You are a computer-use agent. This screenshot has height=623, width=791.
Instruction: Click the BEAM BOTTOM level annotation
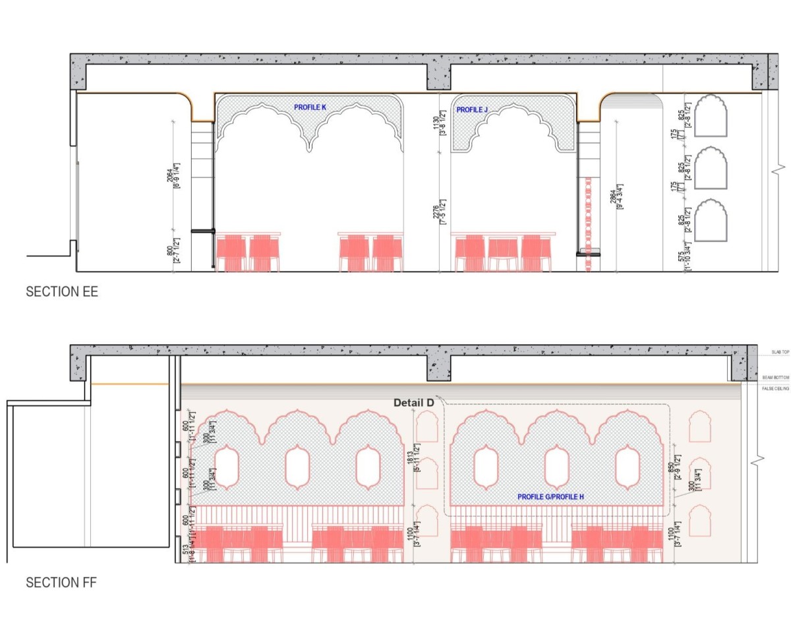[776, 378]
